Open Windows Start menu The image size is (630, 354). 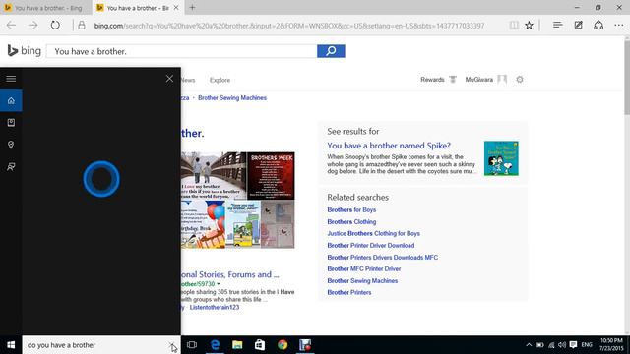[11, 345]
